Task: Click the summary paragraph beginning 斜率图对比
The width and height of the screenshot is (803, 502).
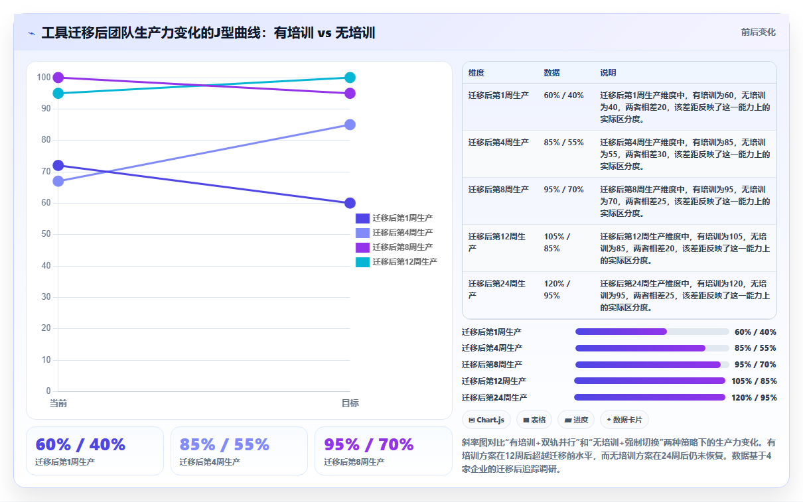Action: (619, 456)
